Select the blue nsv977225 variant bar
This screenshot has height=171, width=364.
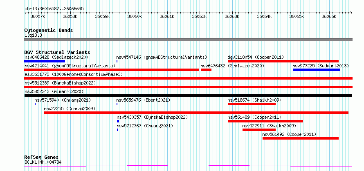coord(317,70)
